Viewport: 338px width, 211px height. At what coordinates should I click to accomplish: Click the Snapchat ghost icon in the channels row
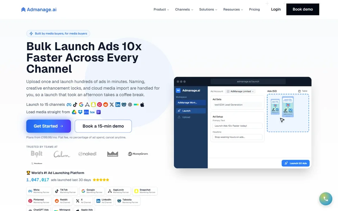tap(93, 105)
